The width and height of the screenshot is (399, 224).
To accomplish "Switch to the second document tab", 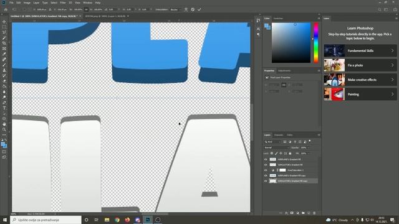I will (x=105, y=16).
